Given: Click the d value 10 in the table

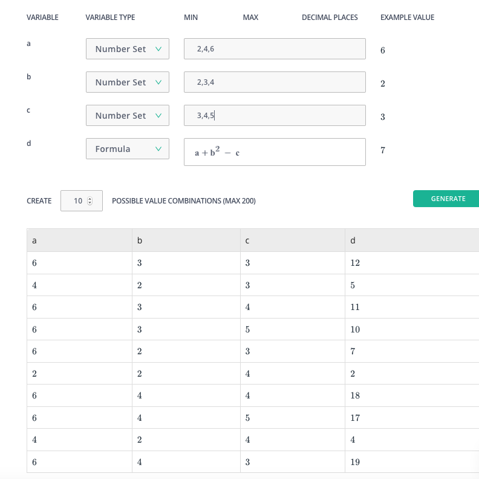Looking at the screenshot, I should tap(355, 329).
